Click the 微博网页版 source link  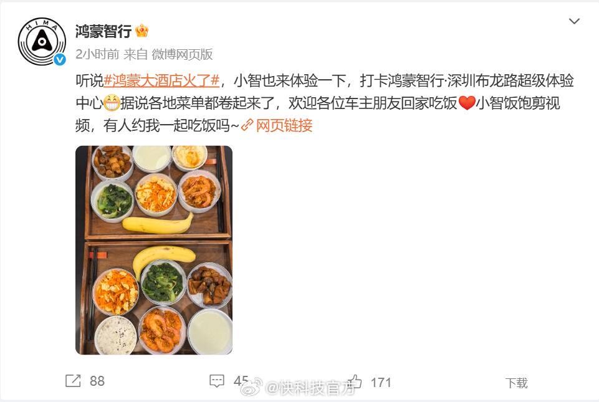pos(182,54)
